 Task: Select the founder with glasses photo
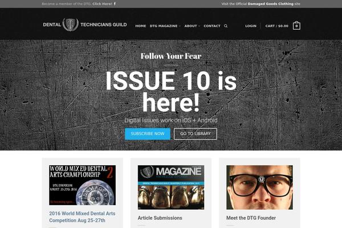tap(259, 187)
